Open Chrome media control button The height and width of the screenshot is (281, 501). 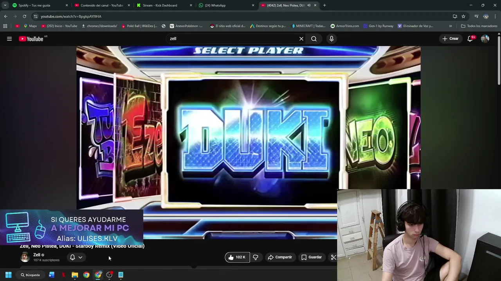point(476,16)
